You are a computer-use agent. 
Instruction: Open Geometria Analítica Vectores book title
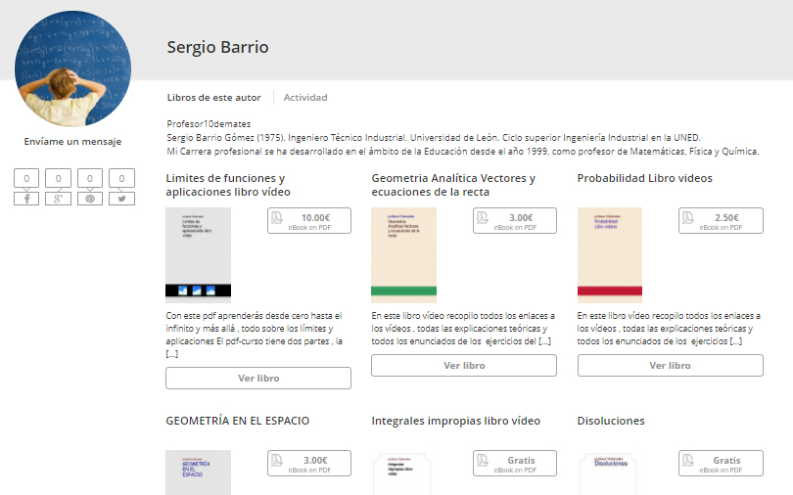click(453, 185)
